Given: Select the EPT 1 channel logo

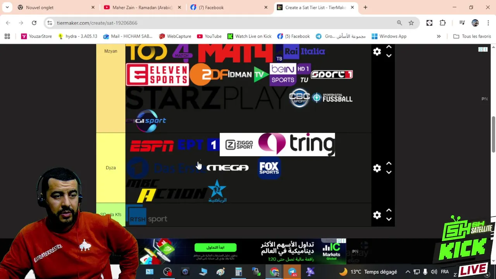Looking at the screenshot, I should tap(198, 145).
